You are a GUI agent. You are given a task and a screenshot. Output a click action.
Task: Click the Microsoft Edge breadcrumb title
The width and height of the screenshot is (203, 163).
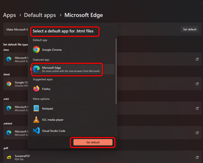84,15
